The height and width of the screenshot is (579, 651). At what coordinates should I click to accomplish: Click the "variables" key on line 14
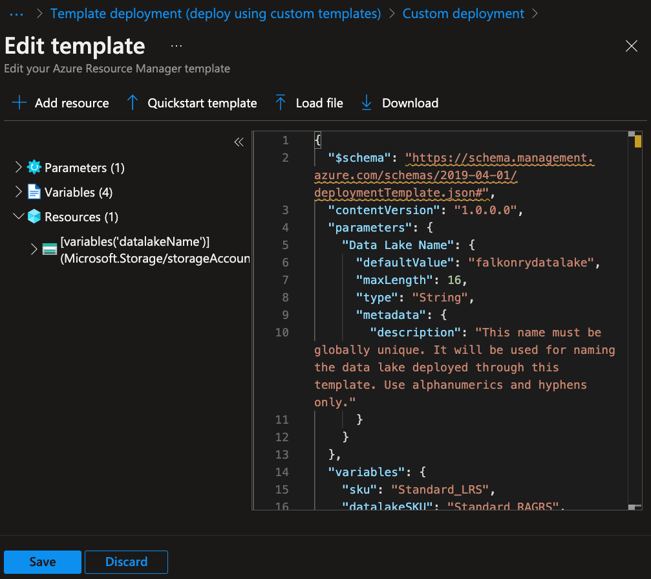[366, 472]
